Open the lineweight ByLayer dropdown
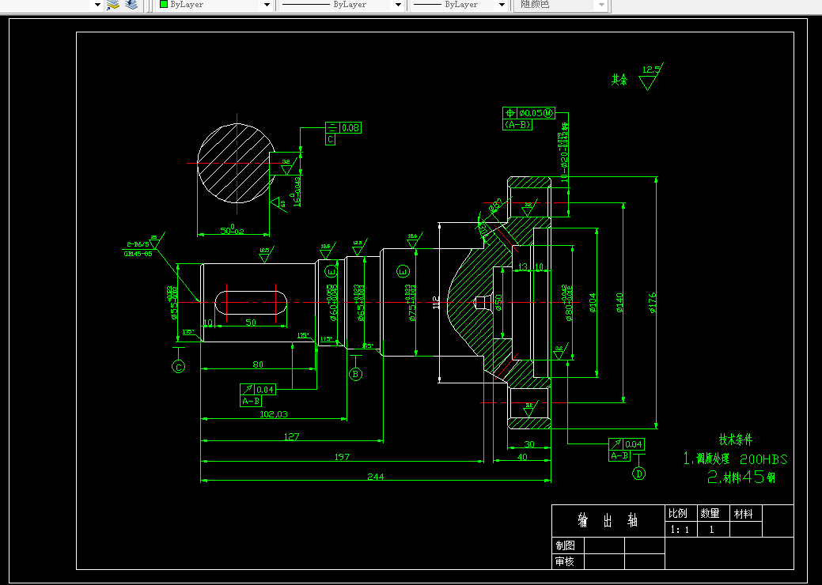The height and width of the screenshot is (585, 822). coord(502,5)
